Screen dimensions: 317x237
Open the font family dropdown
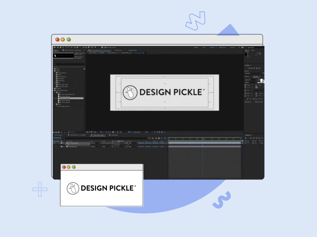(x=251, y=80)
